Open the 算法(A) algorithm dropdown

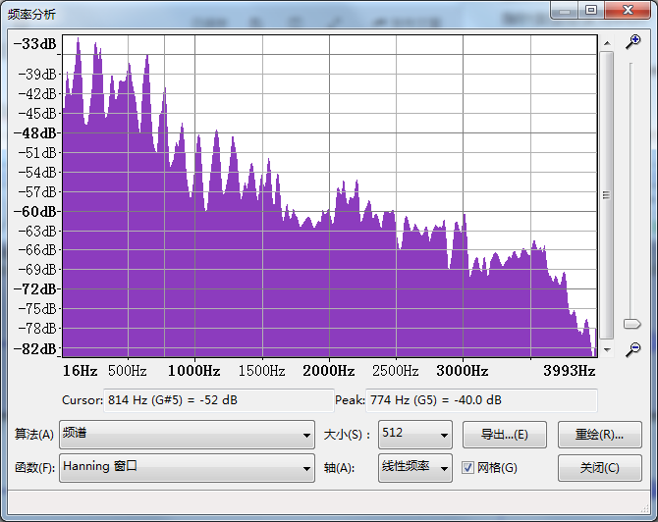pyautogui.click(x=187, y=435)
